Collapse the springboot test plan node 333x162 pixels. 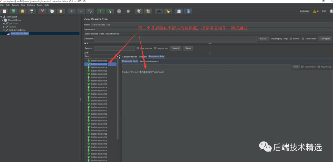[1, 17]
